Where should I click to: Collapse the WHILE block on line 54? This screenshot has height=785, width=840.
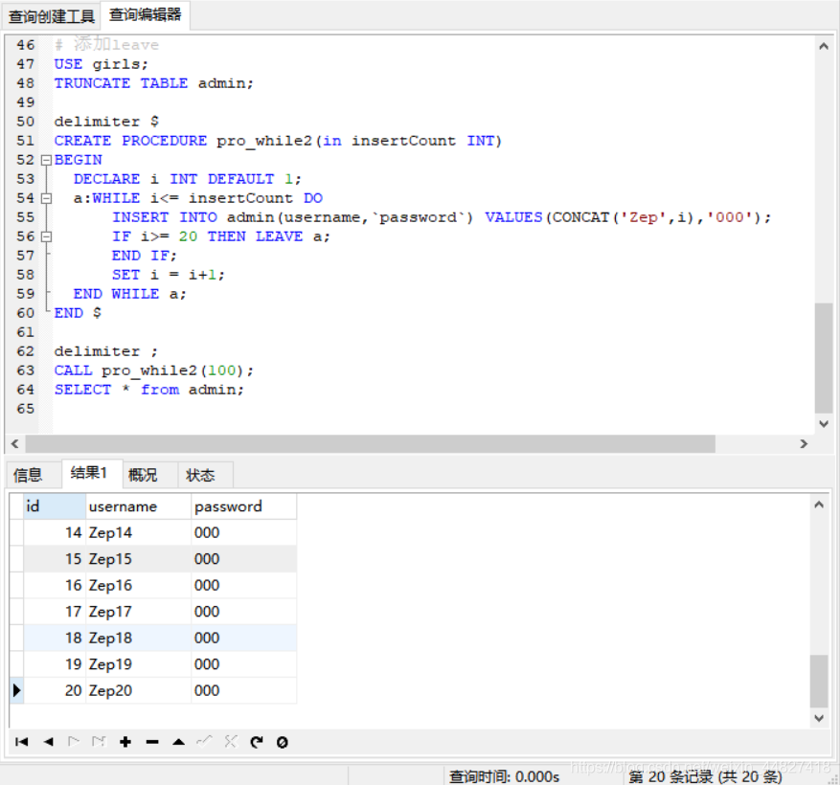[x=47, y=198]
